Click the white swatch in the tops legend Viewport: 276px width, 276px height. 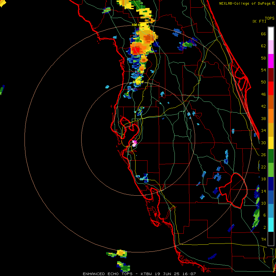271,34
